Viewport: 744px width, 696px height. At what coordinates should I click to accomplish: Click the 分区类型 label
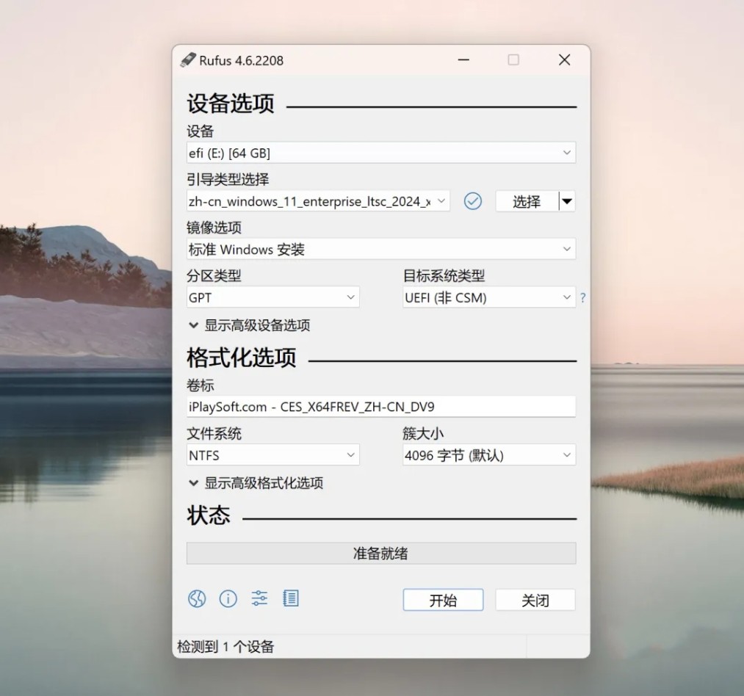(x=214, y=275)
